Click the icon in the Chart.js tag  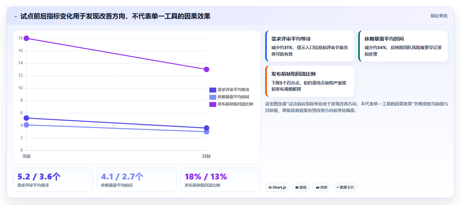pyautogui.click(x=270, y=188)
